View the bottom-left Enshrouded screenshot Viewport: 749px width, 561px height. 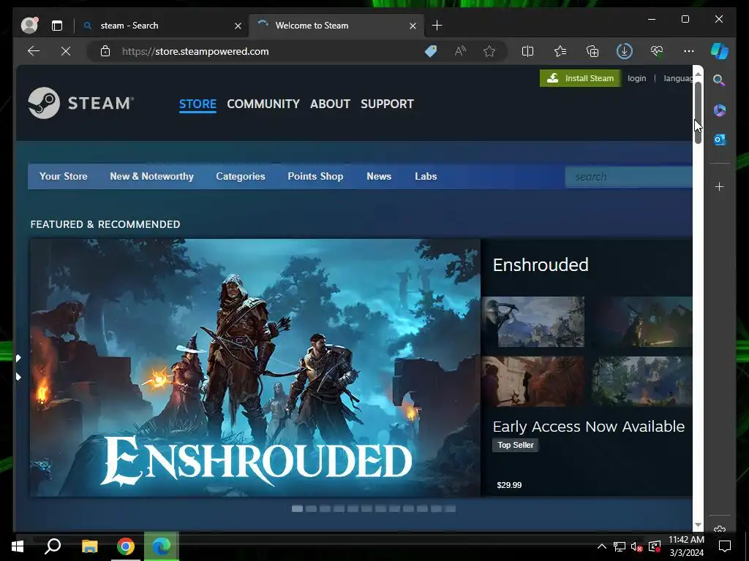point(533,381)
